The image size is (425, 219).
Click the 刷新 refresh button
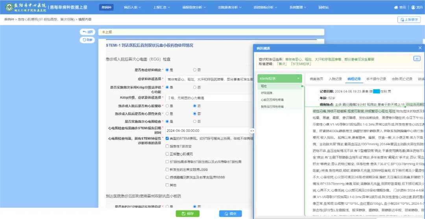[87, 40]
